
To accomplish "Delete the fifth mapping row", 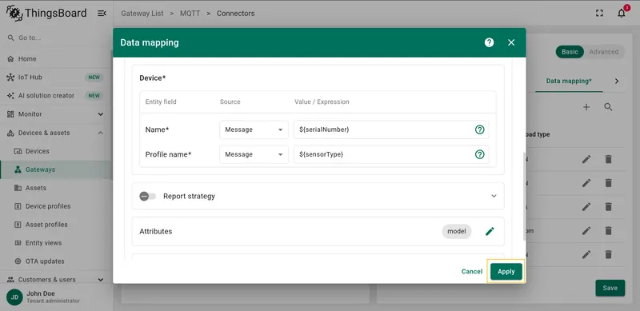I will tap(608, 255).
